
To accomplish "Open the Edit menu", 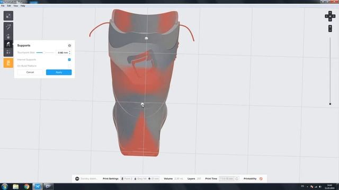I will 9,6.
